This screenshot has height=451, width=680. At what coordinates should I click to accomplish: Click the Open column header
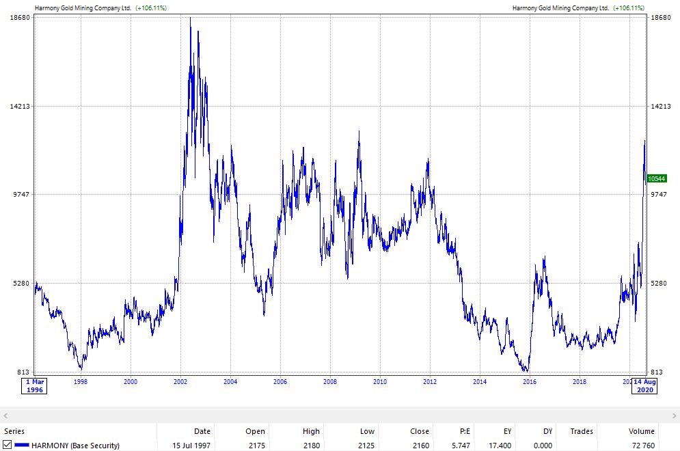[255, 431]
